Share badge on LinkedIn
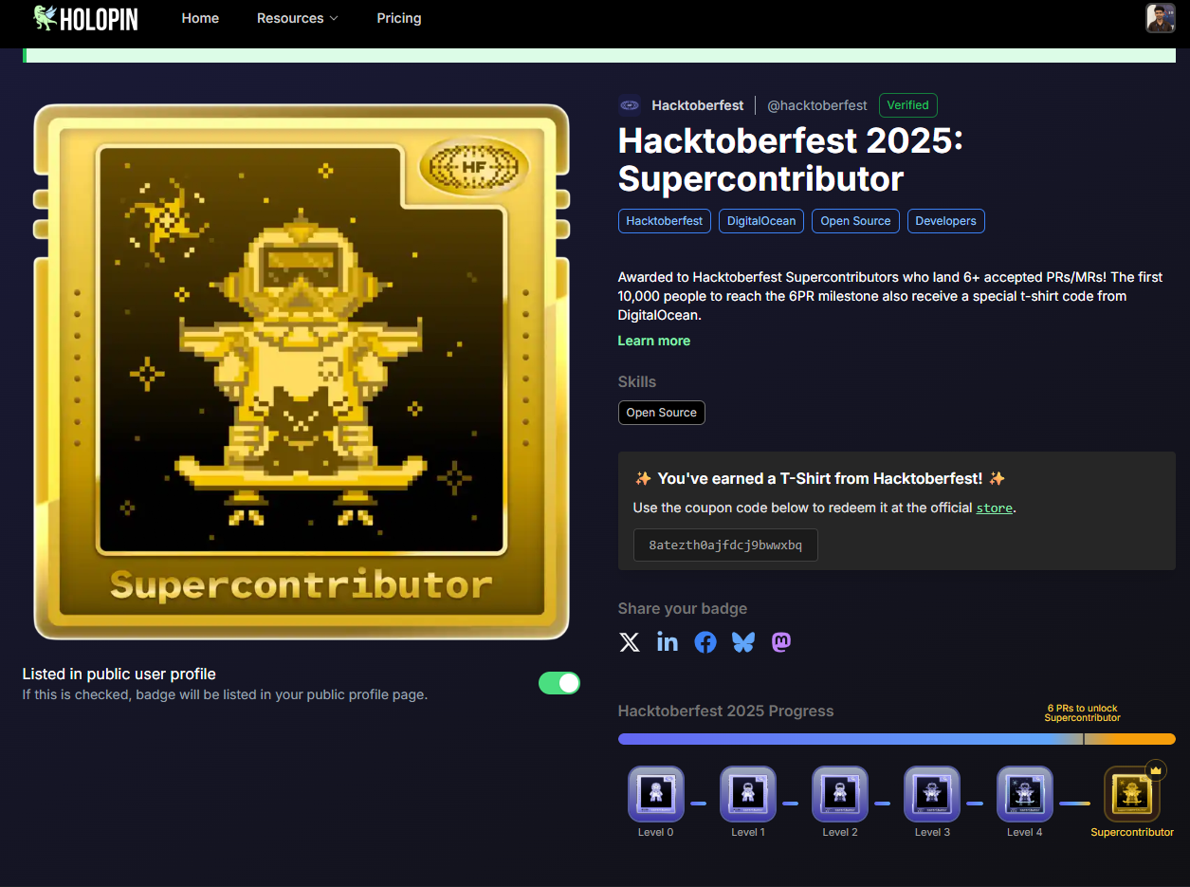Viewport: 1190px width, 887px height. click(x=668, y=642)
